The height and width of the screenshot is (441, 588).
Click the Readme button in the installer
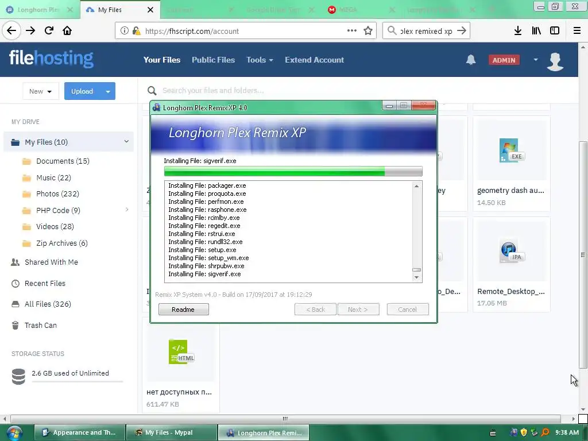click(183, 310)
